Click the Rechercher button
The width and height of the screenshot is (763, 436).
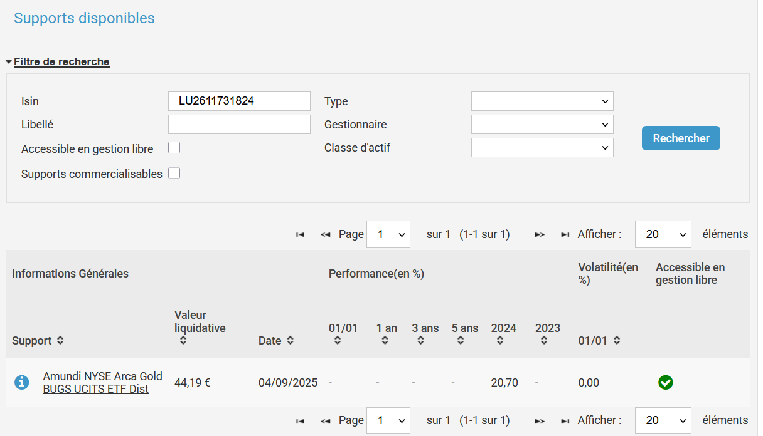(681, 138)
